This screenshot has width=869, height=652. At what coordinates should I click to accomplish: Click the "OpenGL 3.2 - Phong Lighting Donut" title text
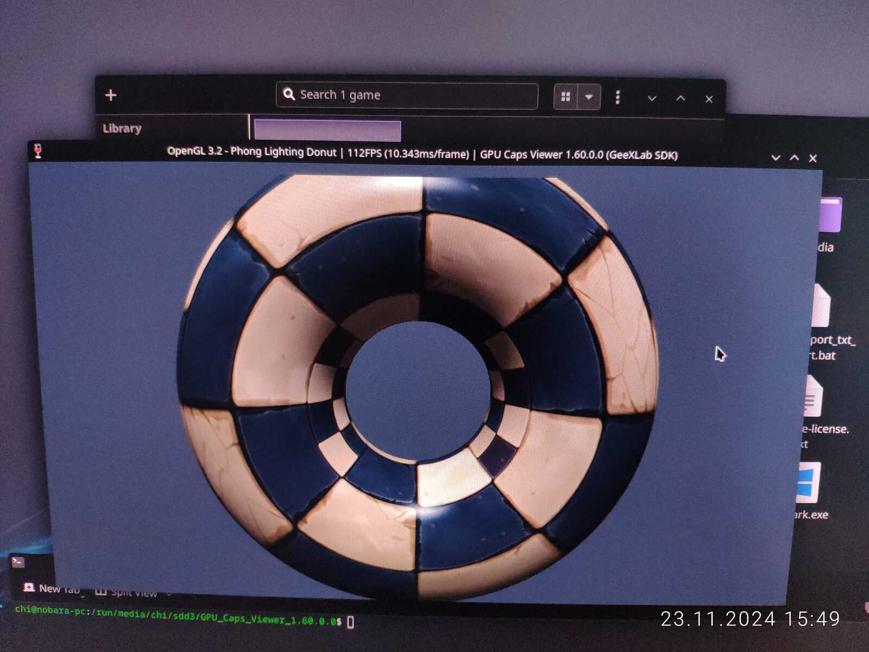[x=251, y=152]
